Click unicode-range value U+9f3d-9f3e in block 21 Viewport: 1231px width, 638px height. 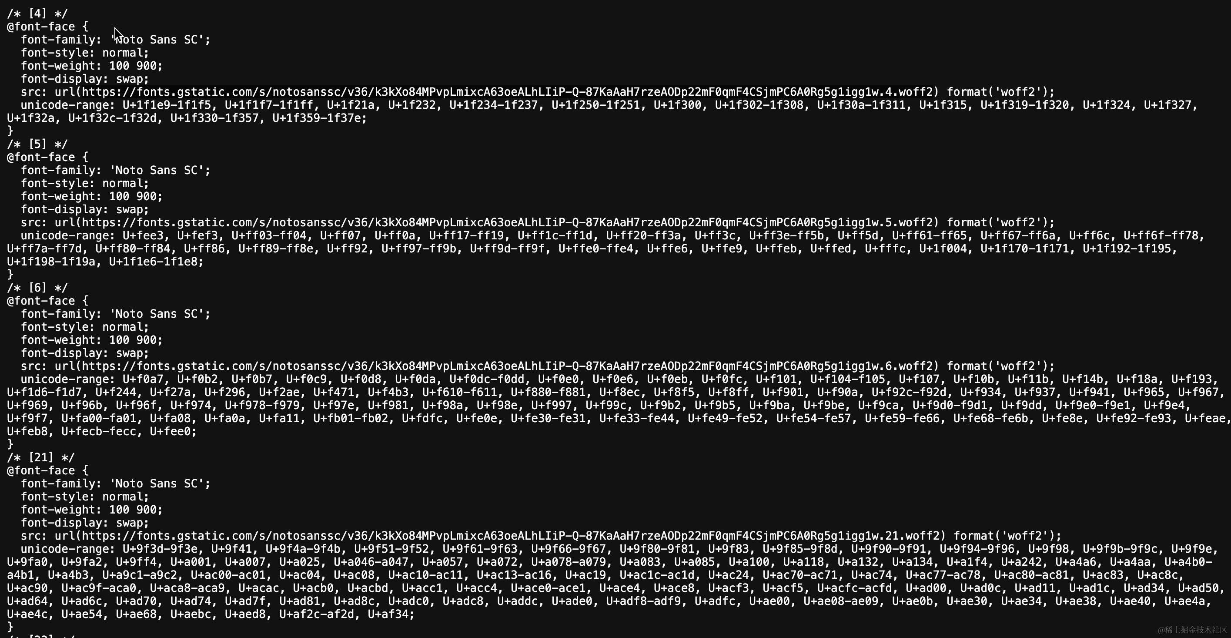[163, 548]
